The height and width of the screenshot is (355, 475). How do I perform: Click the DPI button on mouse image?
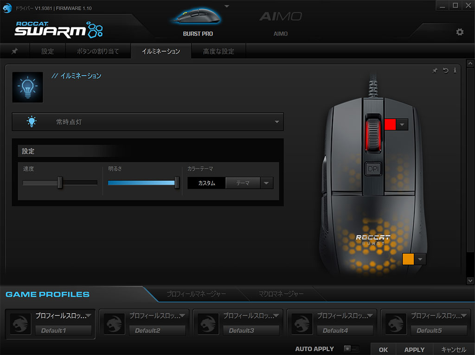click(x=373, y=169)
